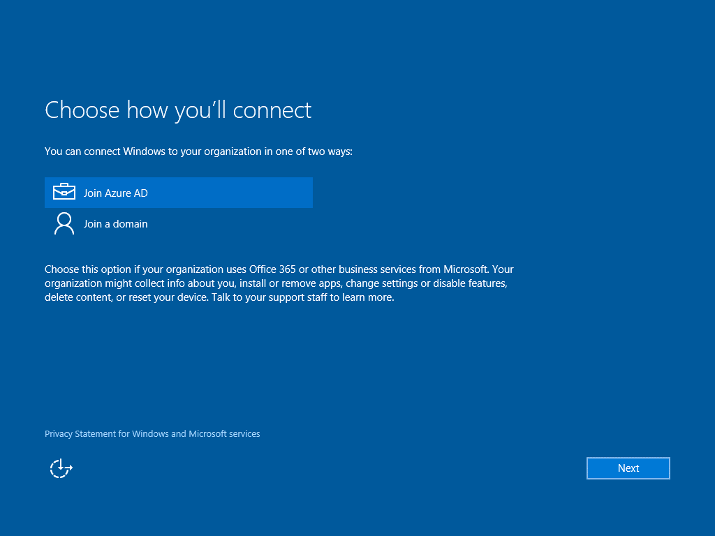
Task: Click the Choose how you'll connect heading
Action: pyautogui.click(x=177, y=110)
